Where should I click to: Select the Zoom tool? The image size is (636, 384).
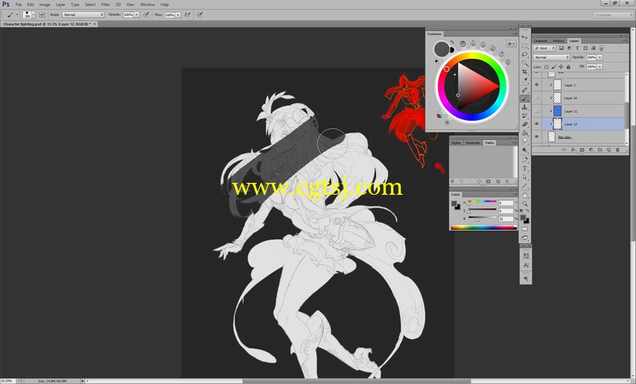pos(525,204)
